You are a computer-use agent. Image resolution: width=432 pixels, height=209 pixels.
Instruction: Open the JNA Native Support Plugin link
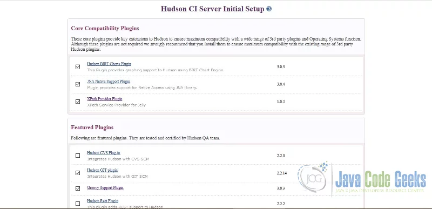coord(109,82)
